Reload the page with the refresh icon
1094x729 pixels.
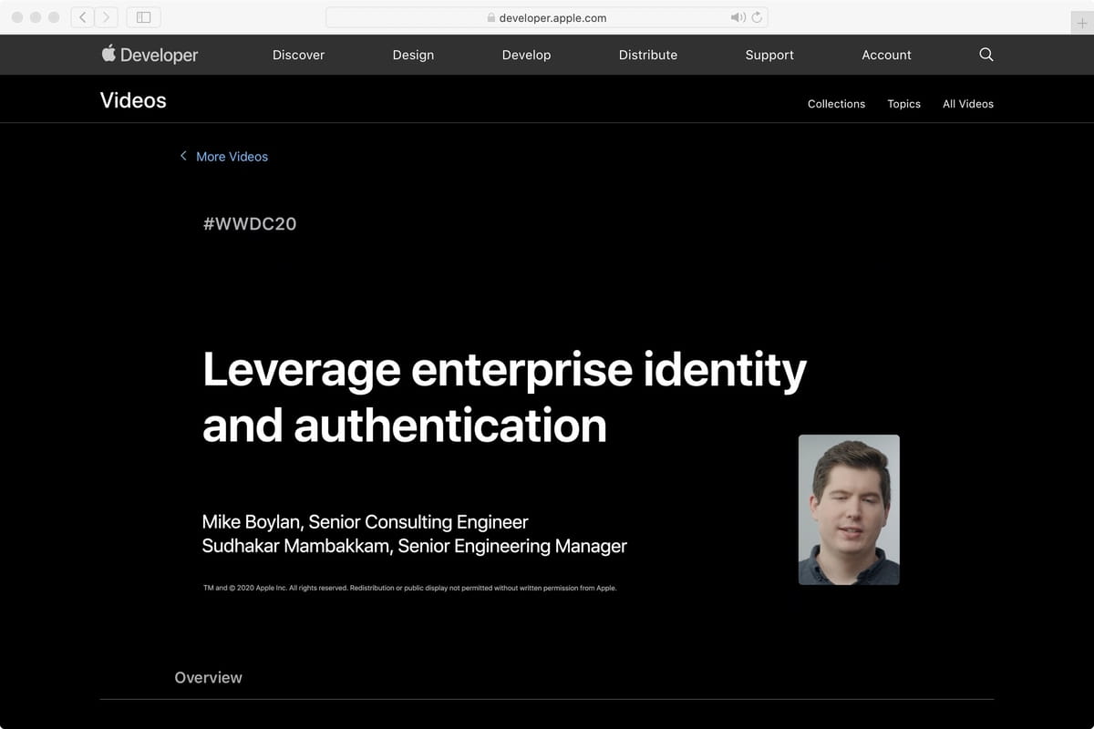pyautogui.click(x=757, y=17)
